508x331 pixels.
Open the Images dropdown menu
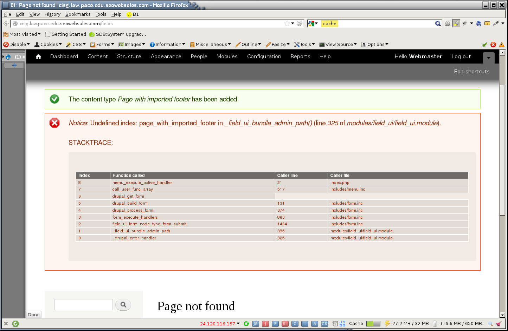pos(132,45)
